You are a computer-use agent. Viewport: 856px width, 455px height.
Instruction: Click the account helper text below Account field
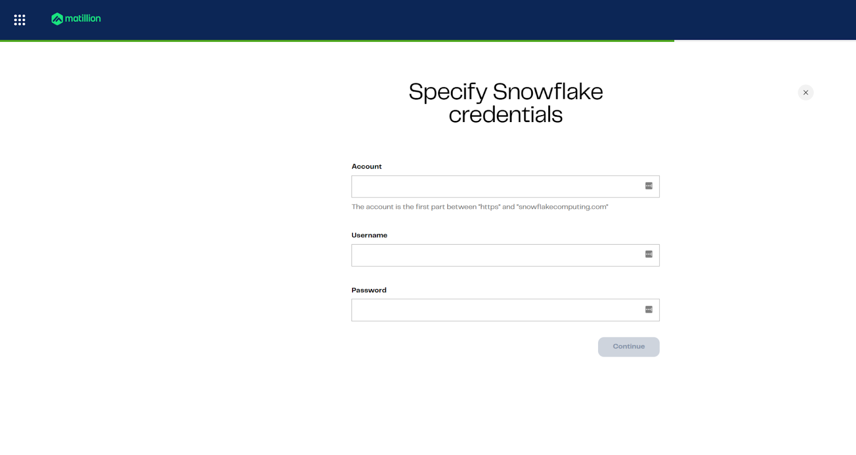(479, 207)
